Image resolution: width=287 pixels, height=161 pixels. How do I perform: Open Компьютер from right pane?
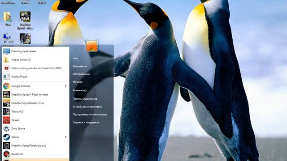(x=80, y=90)
